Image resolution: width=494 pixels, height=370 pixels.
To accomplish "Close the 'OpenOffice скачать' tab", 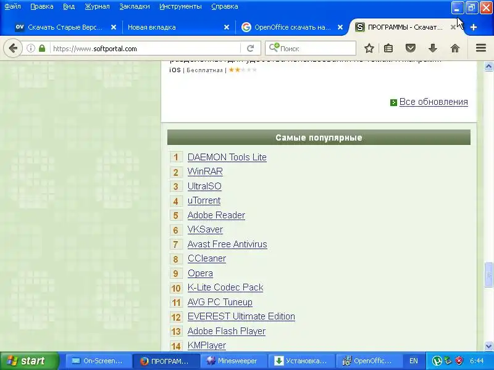I will point(340,27).
